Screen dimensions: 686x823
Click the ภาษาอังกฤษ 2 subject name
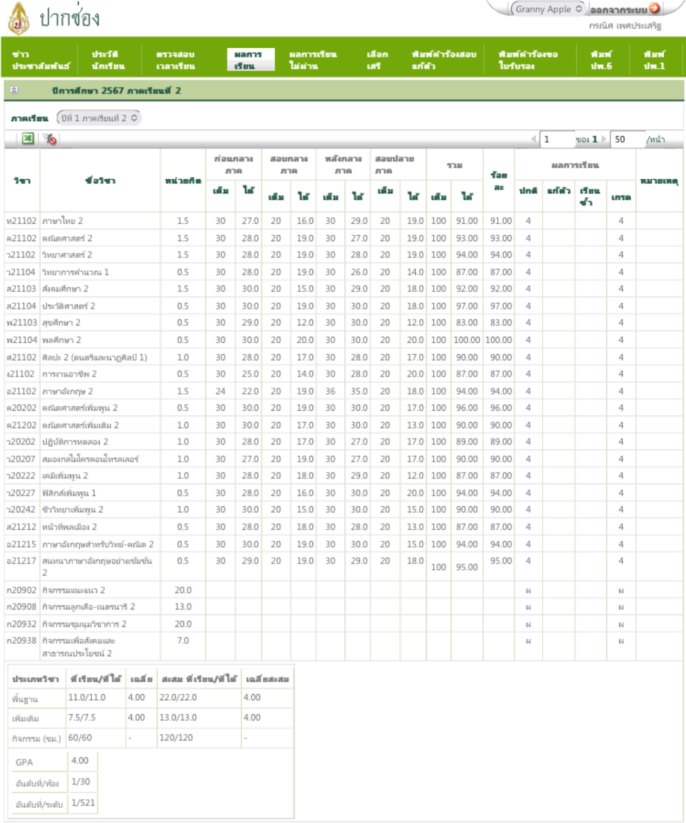(x=67, y=391)
